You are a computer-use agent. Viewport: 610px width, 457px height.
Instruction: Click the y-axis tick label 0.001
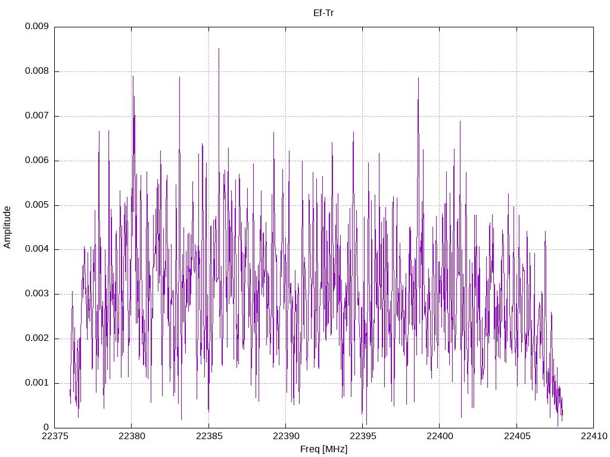click(x=37, y=383)
